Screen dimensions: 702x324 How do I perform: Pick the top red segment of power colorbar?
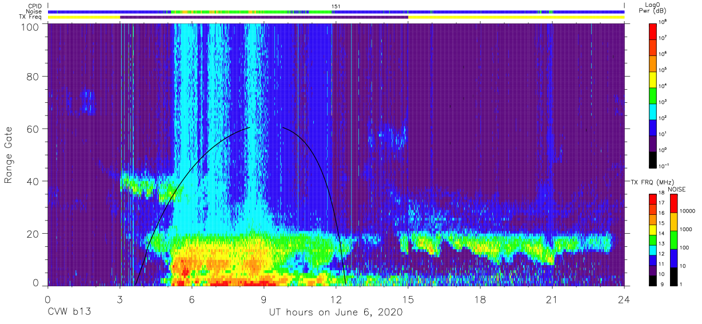click(653, 31)
